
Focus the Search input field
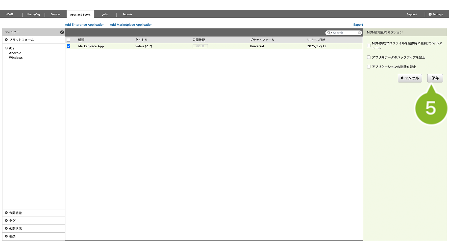tap(344, 33)
